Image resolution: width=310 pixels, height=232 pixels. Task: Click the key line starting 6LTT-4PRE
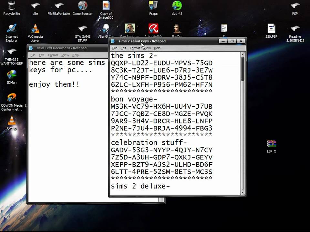coord(162,172)
